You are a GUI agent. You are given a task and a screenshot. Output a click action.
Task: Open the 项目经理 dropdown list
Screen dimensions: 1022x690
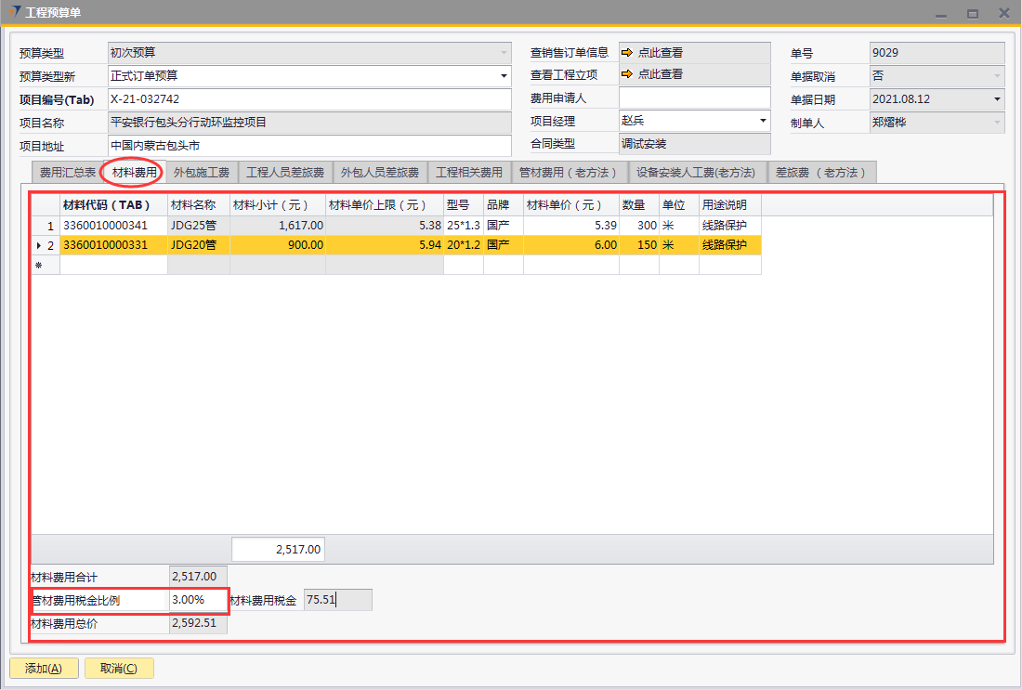tap(763, 121)
